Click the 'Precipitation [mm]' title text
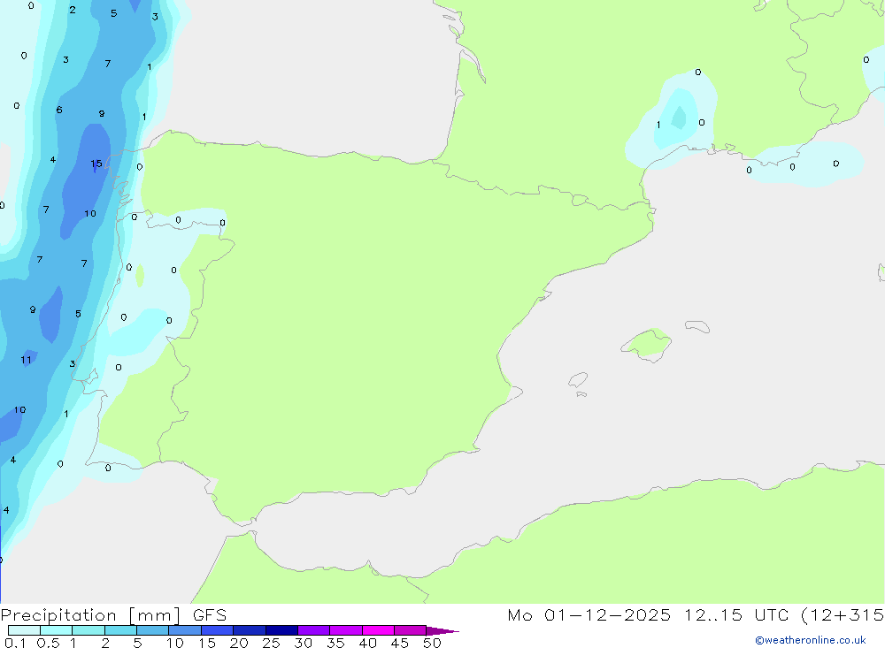Screen dimensions: 885x648 click(91, 615)
